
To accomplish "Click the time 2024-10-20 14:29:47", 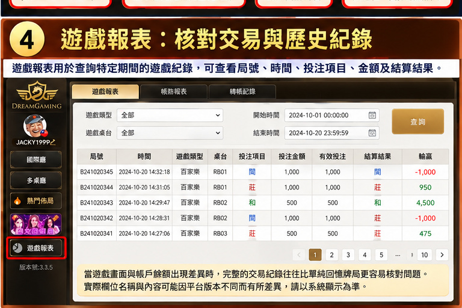I will [x=144, y=203].
